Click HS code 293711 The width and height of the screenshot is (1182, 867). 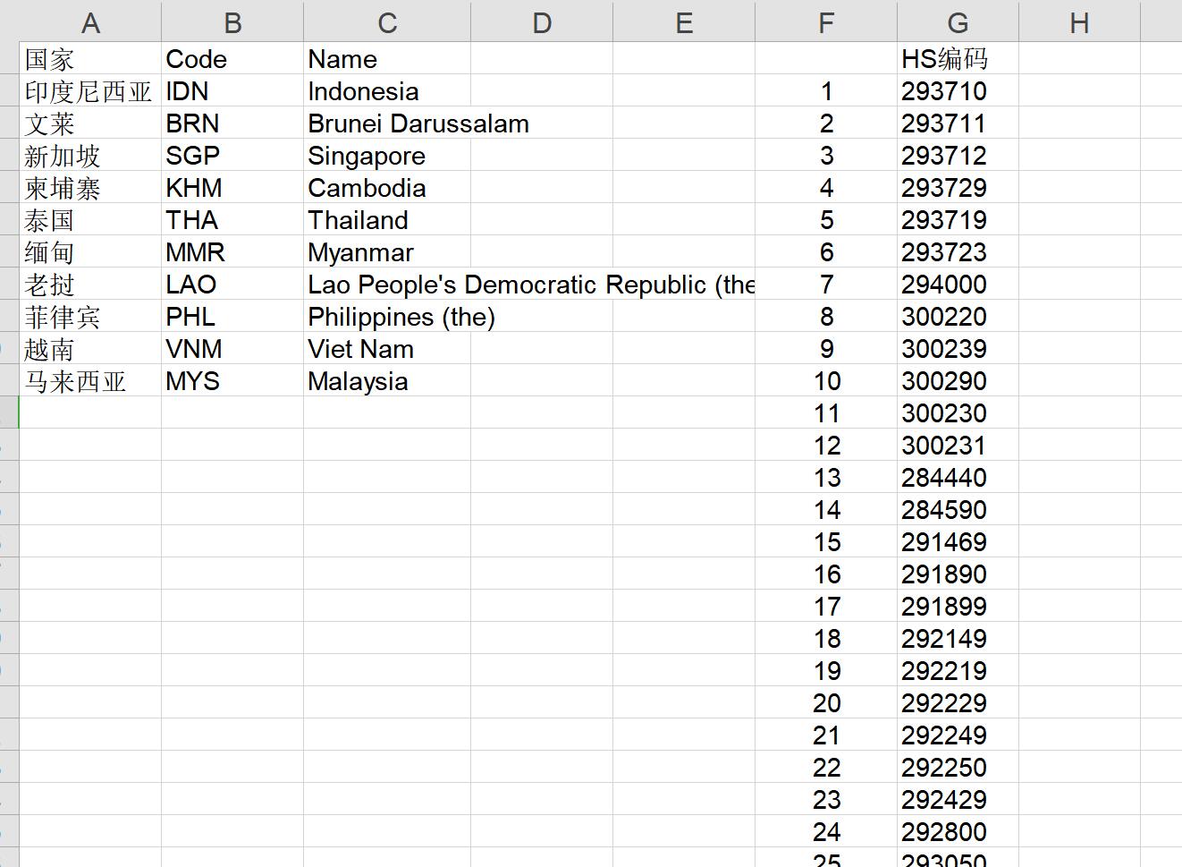[x=958, y=123]
